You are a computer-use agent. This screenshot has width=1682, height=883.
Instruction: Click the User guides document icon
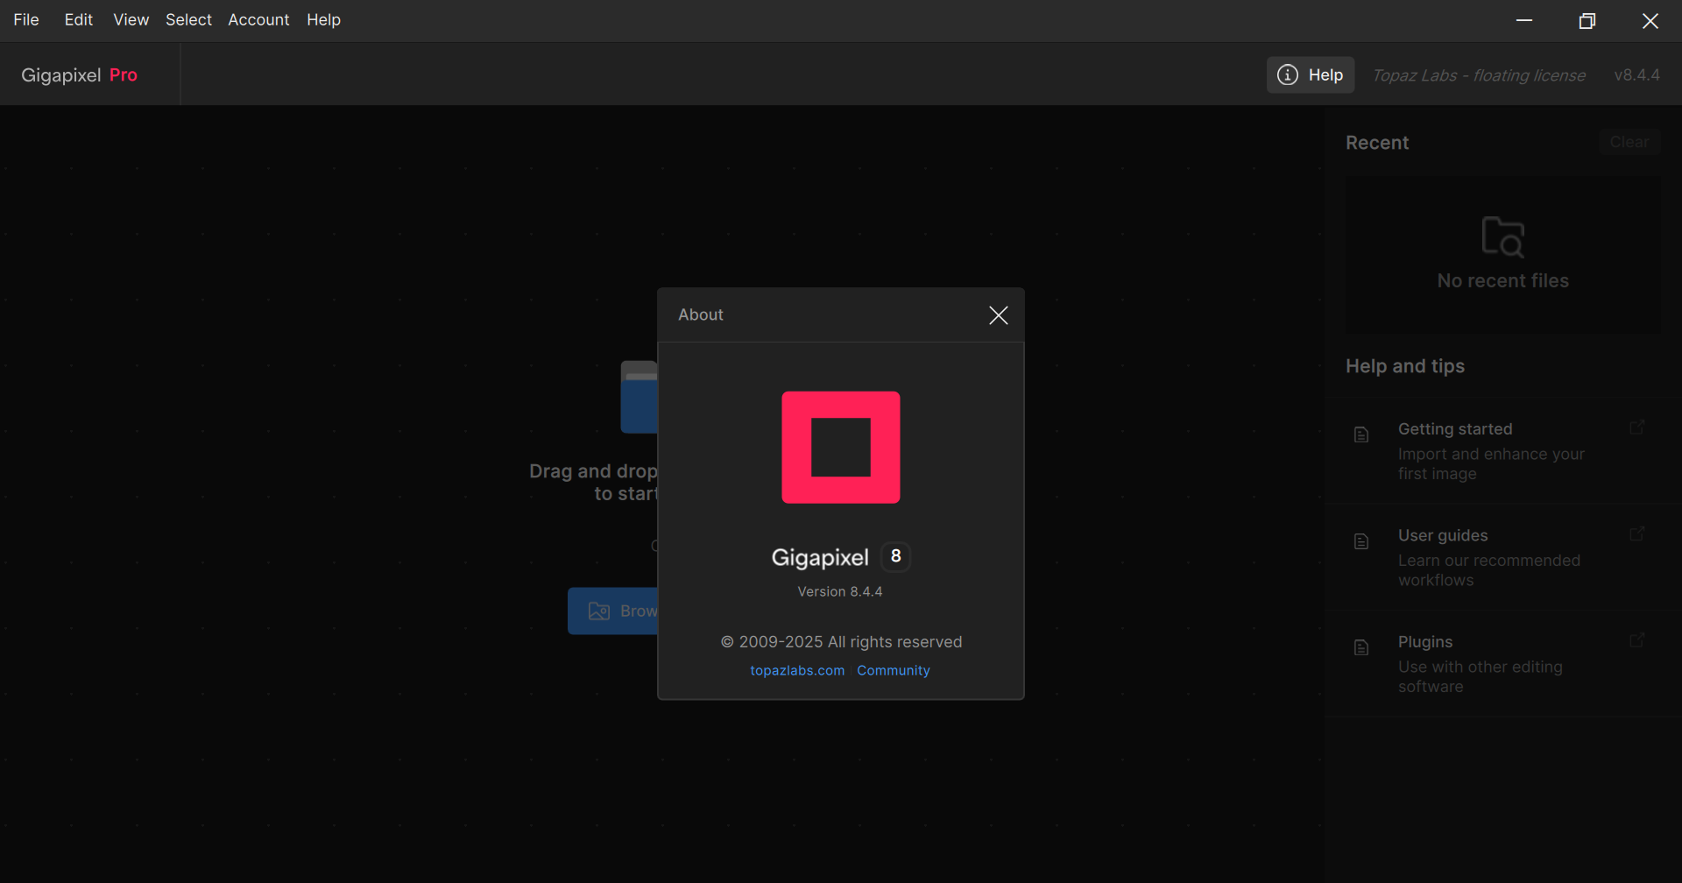pos(1361,541)
